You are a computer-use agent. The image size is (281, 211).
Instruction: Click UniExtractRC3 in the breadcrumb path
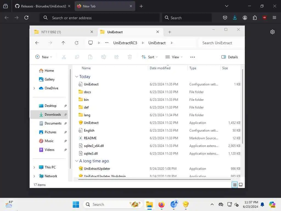[x=125, y=43]
